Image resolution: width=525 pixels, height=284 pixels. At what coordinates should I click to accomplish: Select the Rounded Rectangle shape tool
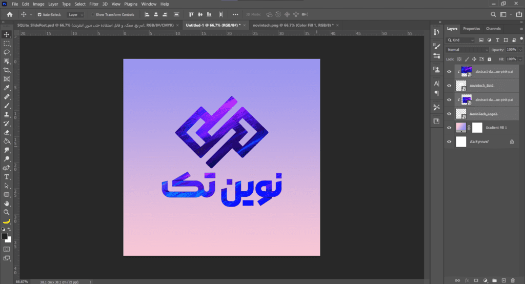click(6, 194)
